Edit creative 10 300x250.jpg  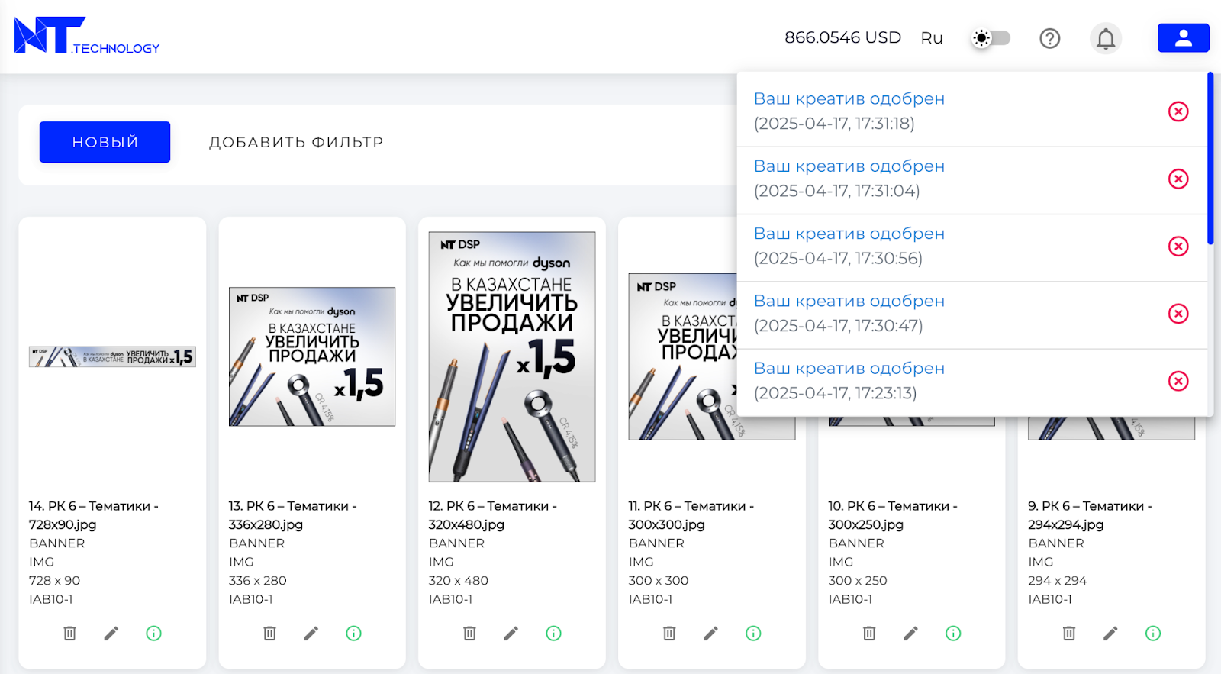911,633
